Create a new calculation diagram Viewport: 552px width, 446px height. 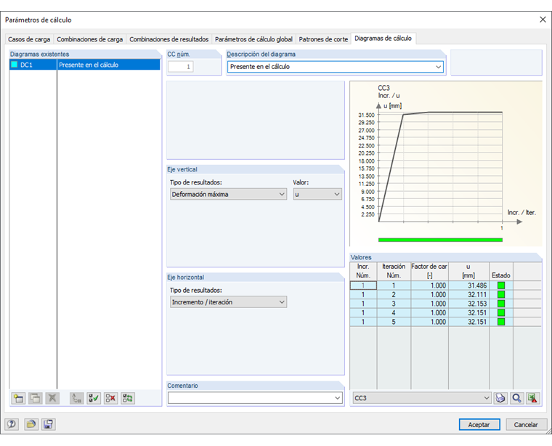point(18,398)
